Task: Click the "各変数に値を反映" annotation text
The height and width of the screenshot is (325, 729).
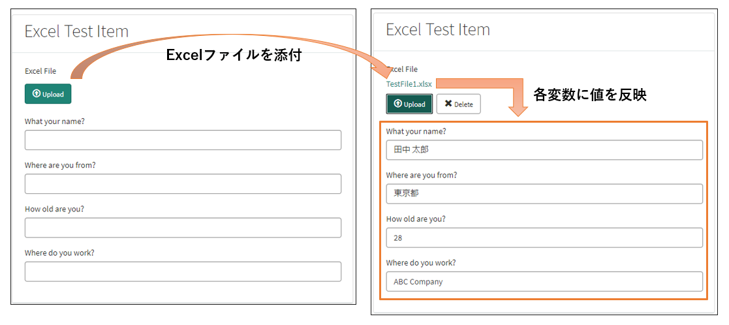Action: point(590,95)
